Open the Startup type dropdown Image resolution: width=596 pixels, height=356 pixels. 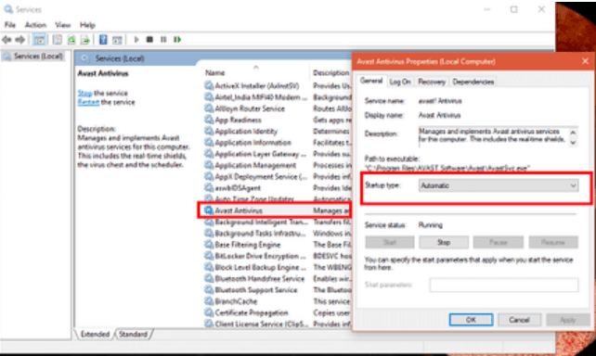tap(499, 185)
